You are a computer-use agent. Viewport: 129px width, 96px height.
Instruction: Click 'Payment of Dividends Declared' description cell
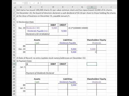coord(40,73)
